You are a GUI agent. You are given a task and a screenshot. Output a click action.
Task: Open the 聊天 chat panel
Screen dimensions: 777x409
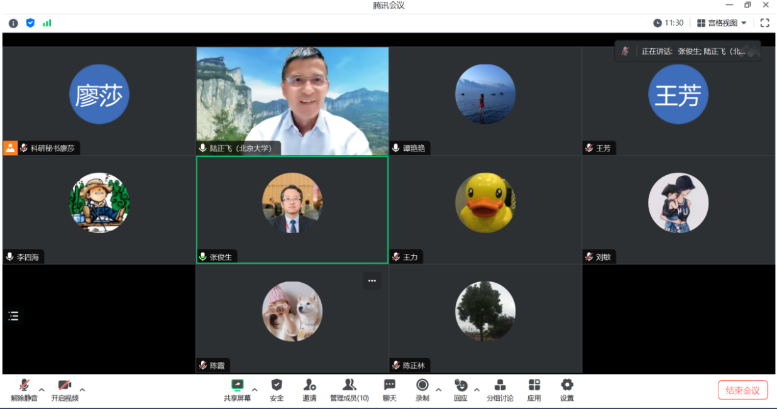pos(390,390)
